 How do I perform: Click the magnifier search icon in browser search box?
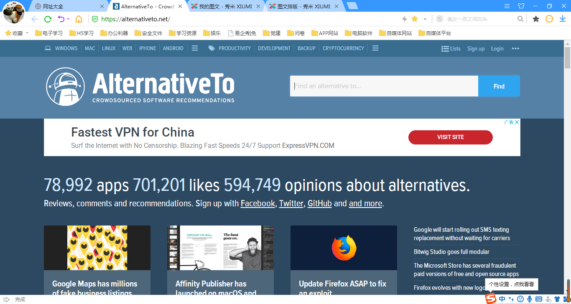click(520, 19)
